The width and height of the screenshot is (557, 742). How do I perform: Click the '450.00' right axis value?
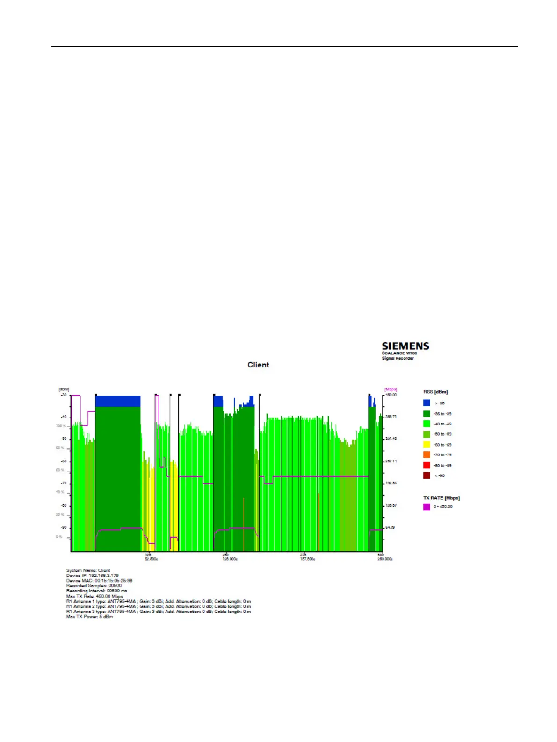391,395
